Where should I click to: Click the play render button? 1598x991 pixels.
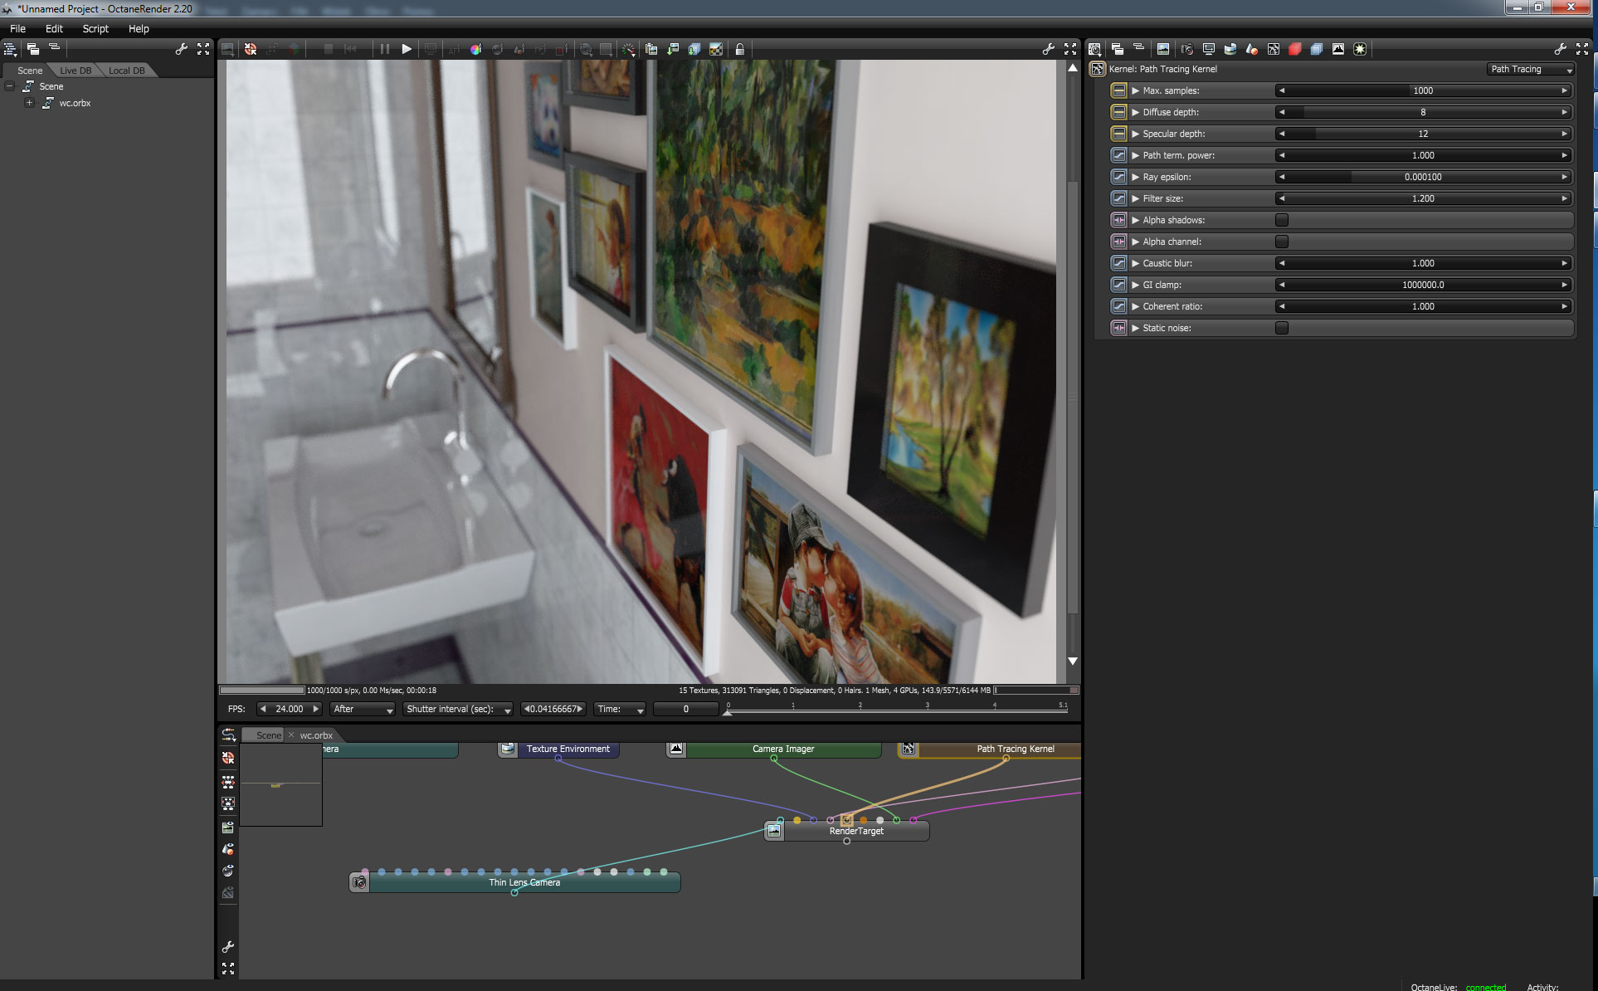407,50
